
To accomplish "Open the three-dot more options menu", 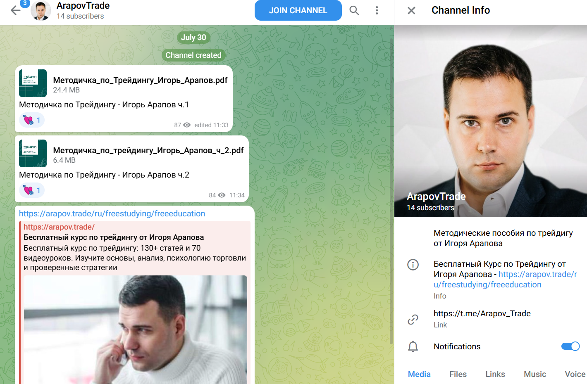I will point(377,10).
